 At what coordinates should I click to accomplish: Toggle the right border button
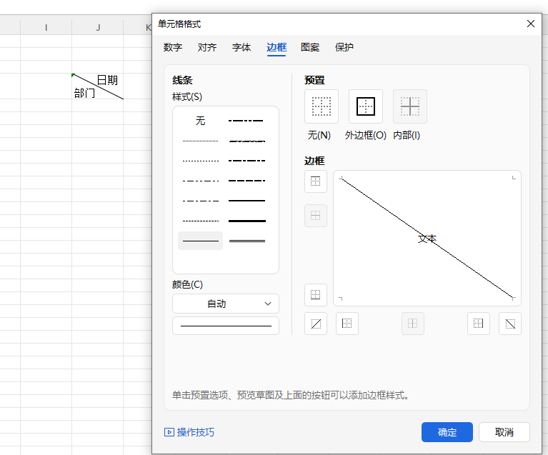[x=479, y=324]
